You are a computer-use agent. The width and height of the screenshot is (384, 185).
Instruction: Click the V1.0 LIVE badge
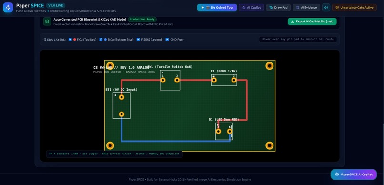(x=55, y=5)
